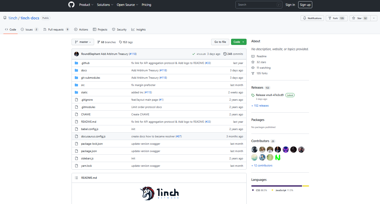Click the Sign in link

tap(290, 5)
